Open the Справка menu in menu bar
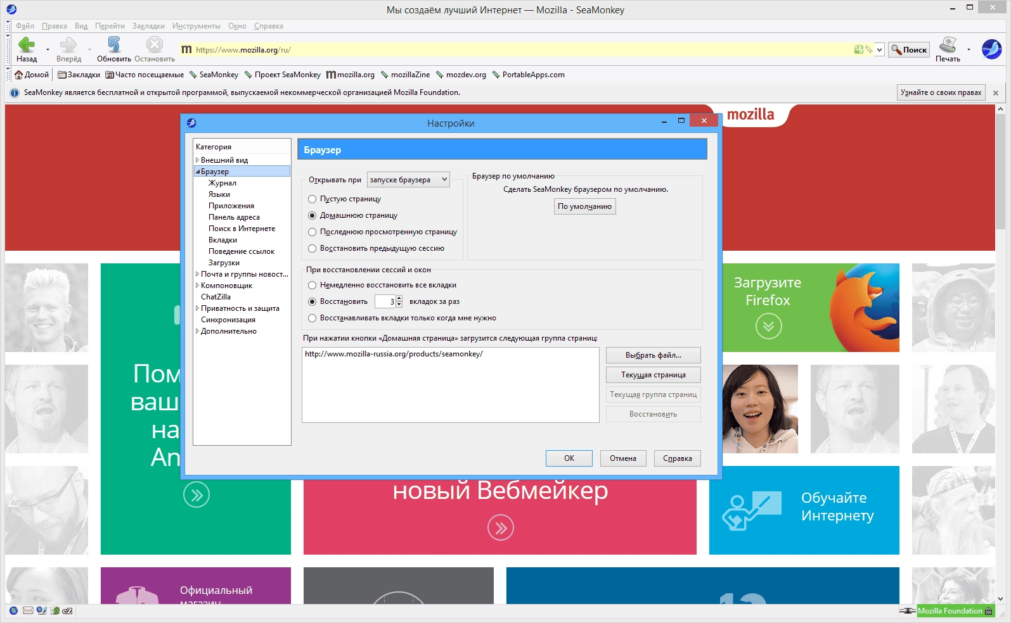The width and height of the screenshot is (1011, 623). pos(269,26)
